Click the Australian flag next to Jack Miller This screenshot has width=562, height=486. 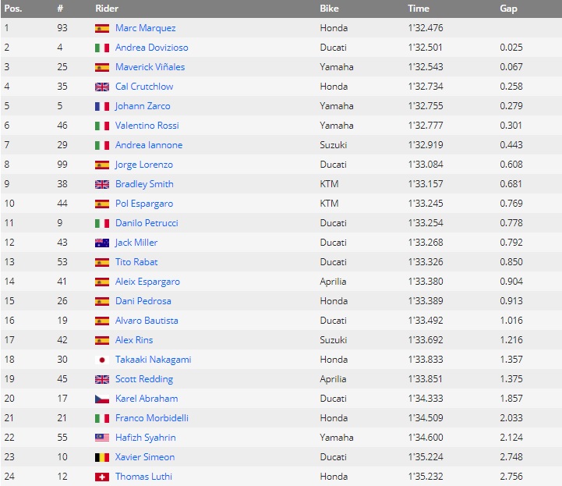pos(102,243)
